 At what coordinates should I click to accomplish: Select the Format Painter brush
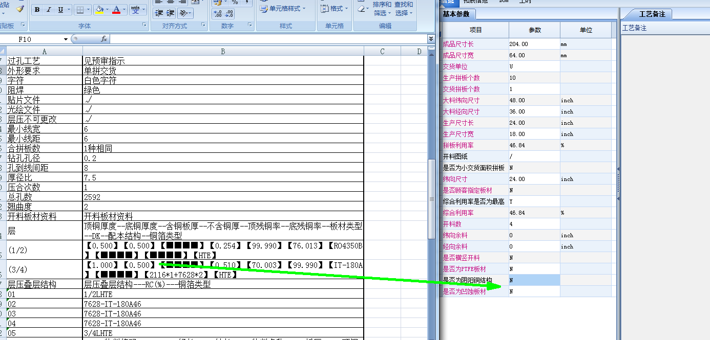click(20, 9)
